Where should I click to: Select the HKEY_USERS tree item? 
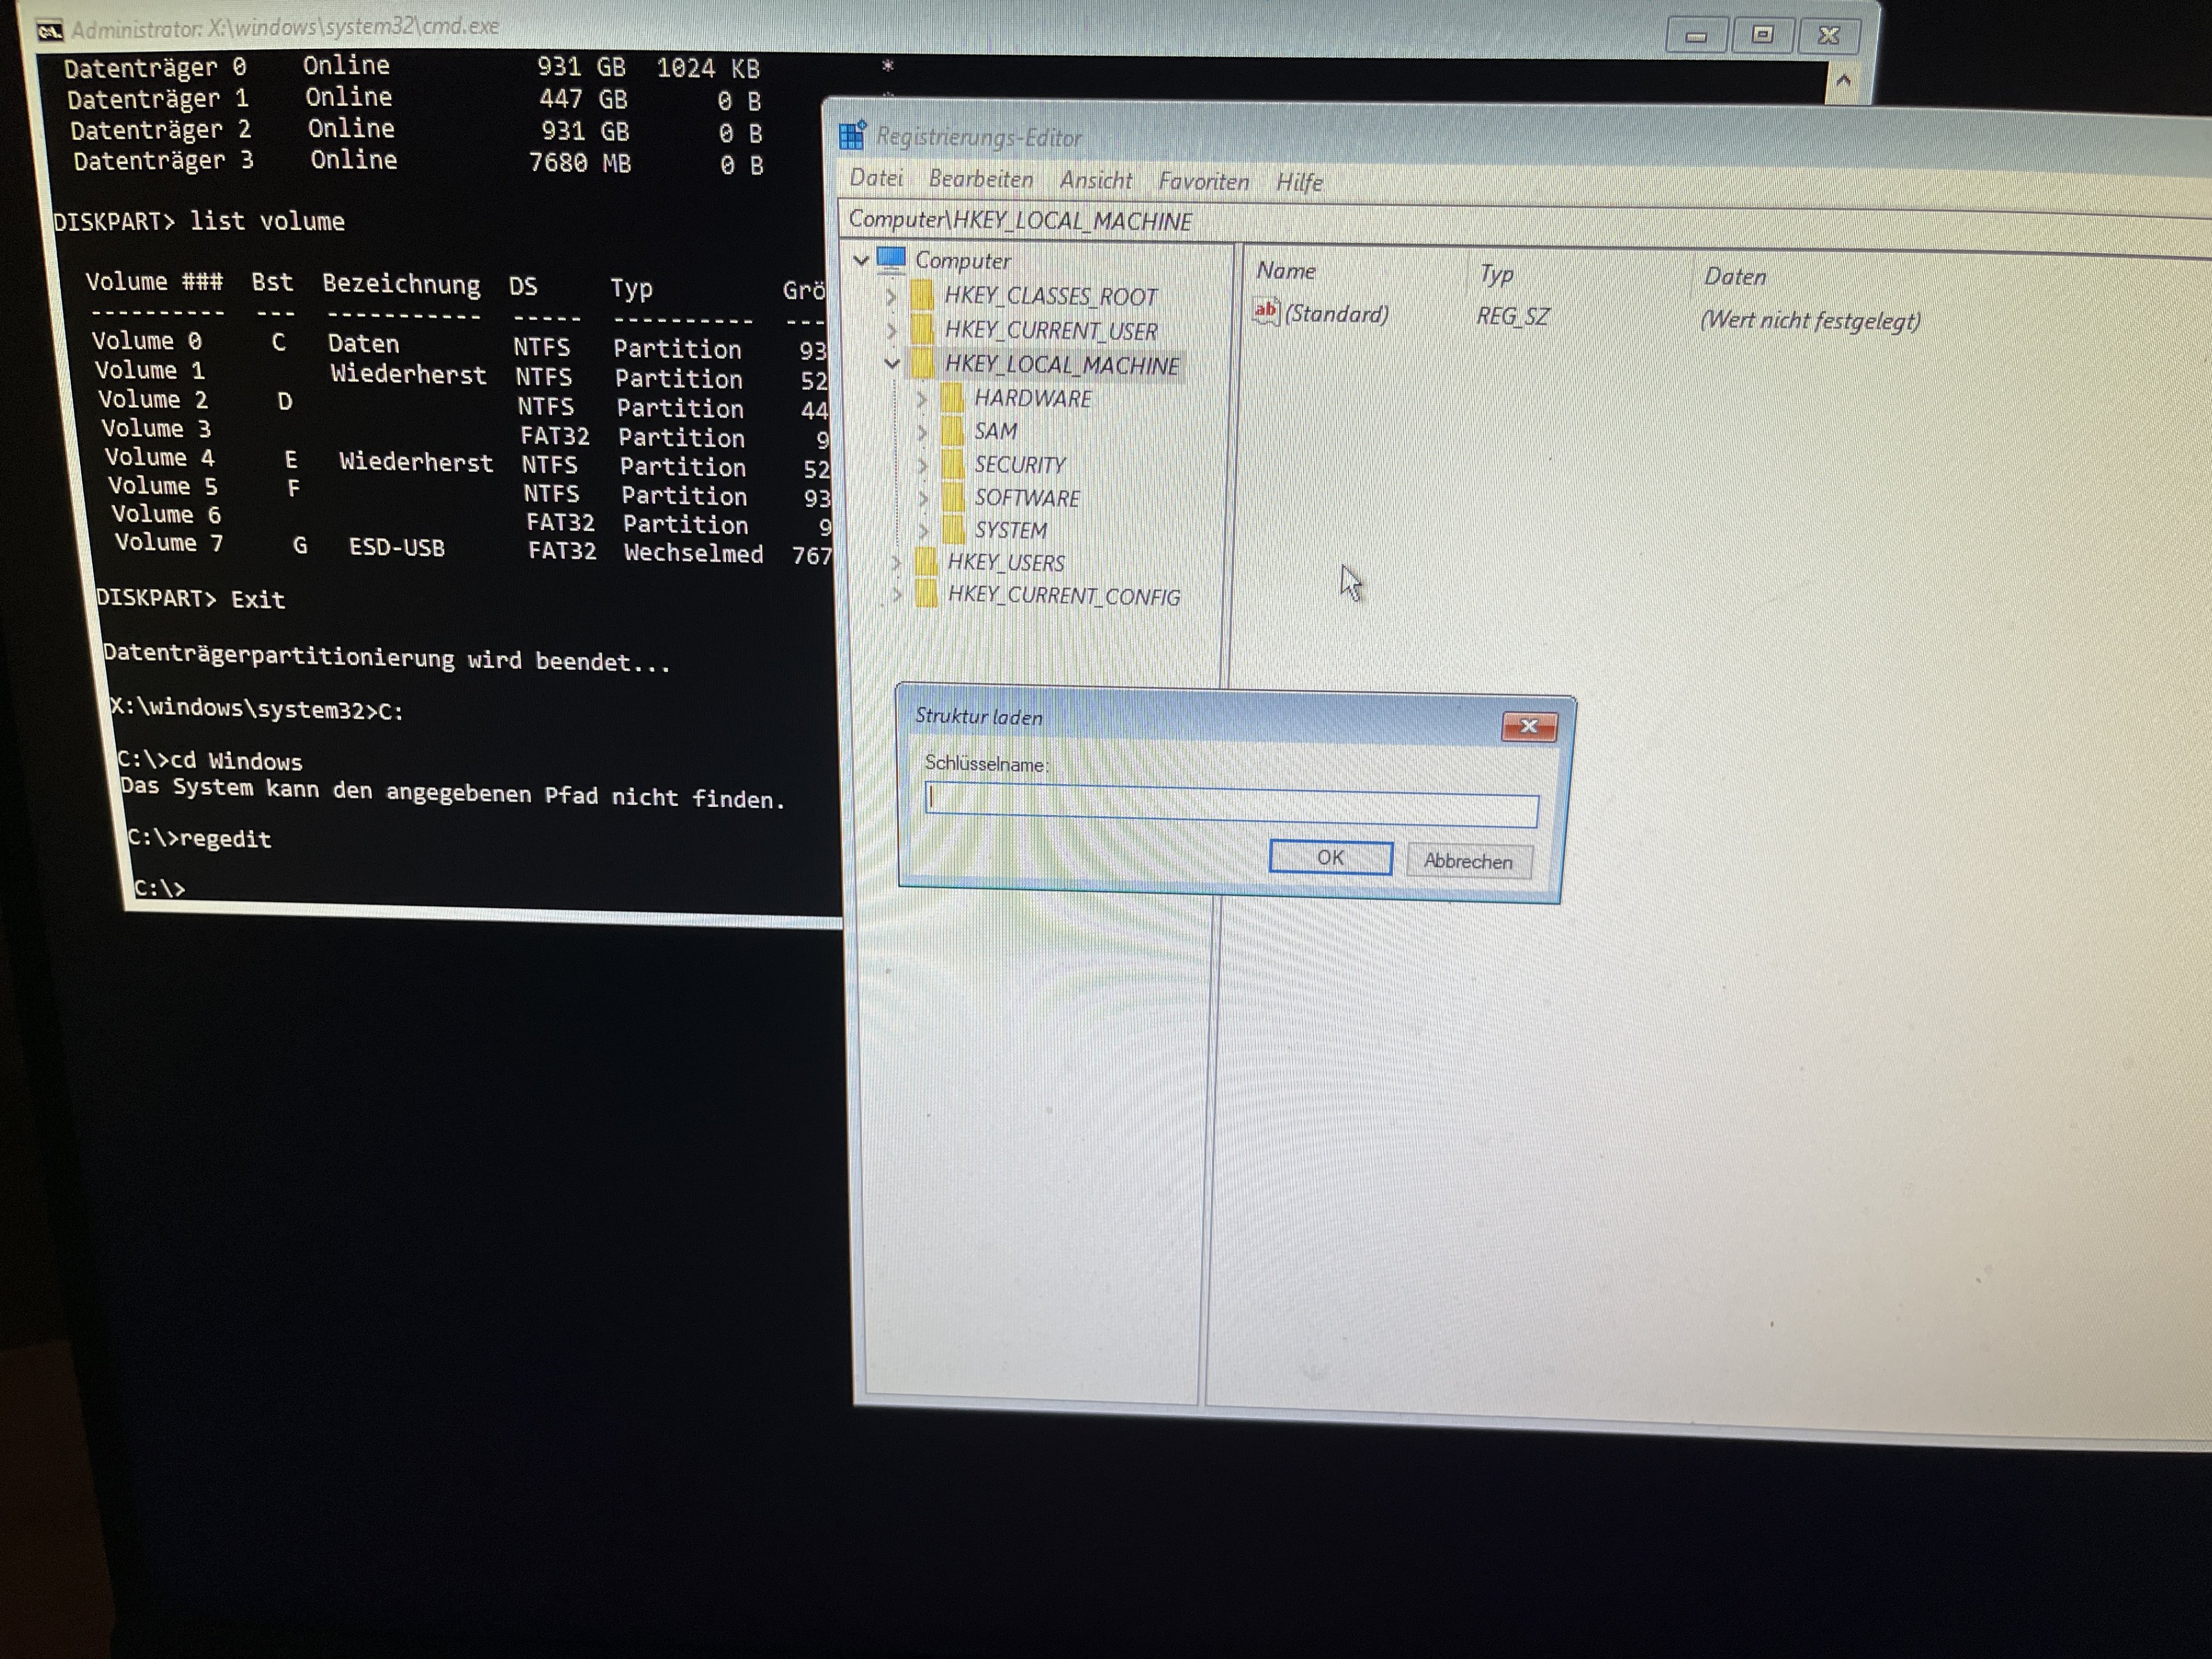1005,563
